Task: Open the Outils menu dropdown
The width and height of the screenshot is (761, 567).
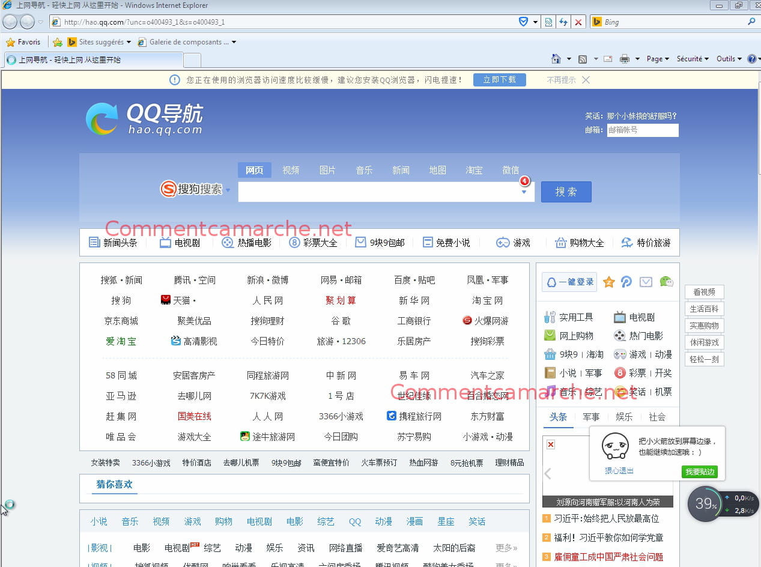Action: [x=729, y=59]
